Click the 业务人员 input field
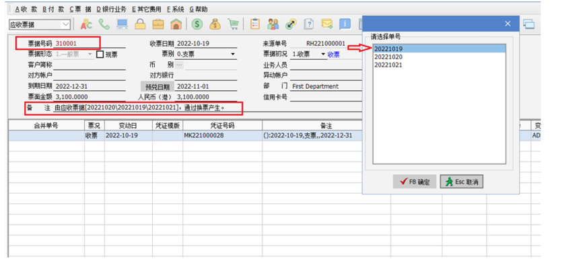 326,65
